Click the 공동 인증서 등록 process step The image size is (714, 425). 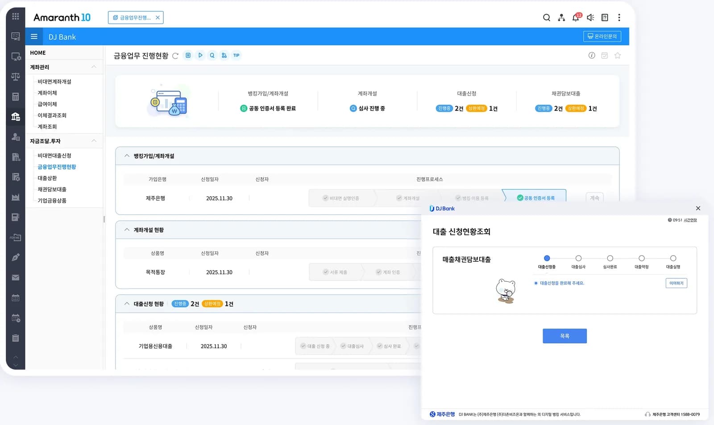[x=535, y=198]
